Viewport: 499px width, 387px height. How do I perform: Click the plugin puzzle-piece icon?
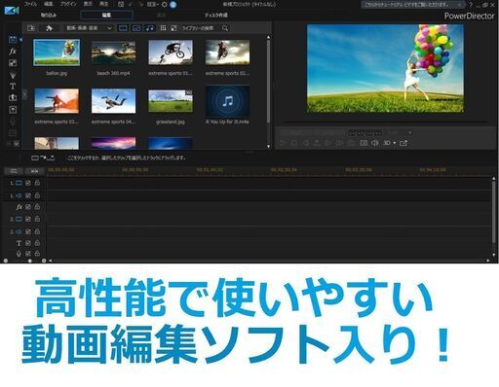(x=50, y=28)
